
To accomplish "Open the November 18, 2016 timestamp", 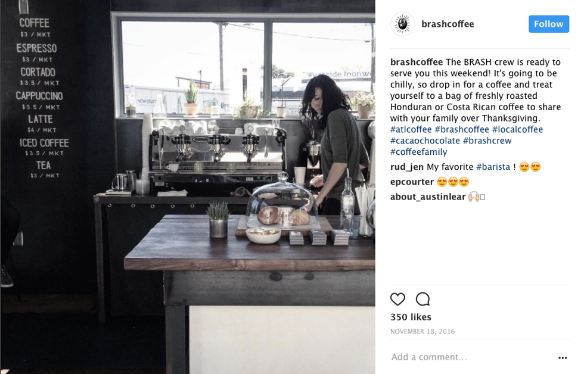I will point(423,331).
